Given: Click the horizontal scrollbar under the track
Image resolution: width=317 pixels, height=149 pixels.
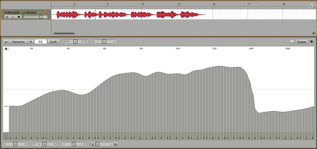Looking at the screenshot, I should [x=64, y=33].
